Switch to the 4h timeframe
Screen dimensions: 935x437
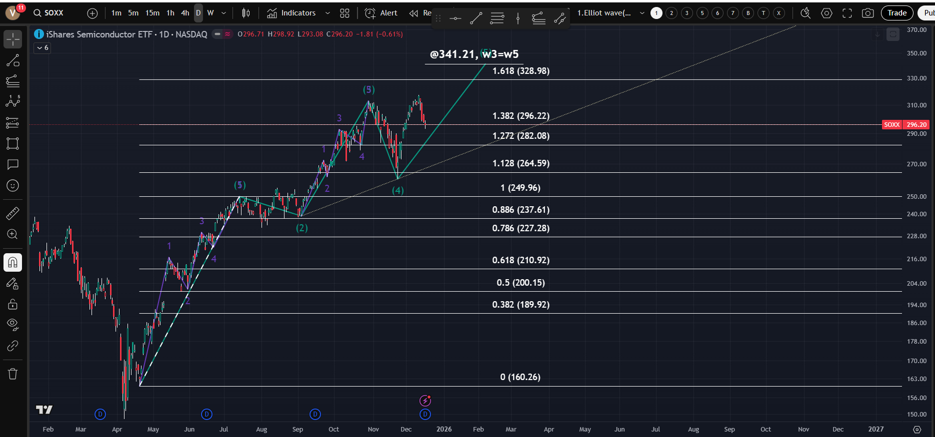tap(185, 13)
